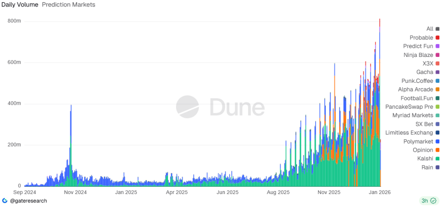The width and height of the screenshot is (442, 207).
Task: Open the @gateresearch profile link
Action: tap(28, 201)
